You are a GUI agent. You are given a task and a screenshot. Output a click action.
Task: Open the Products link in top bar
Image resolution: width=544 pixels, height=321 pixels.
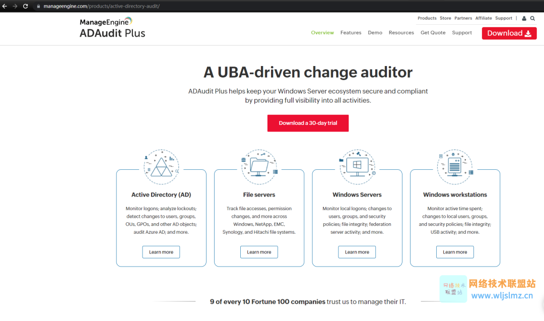(427, 18)
